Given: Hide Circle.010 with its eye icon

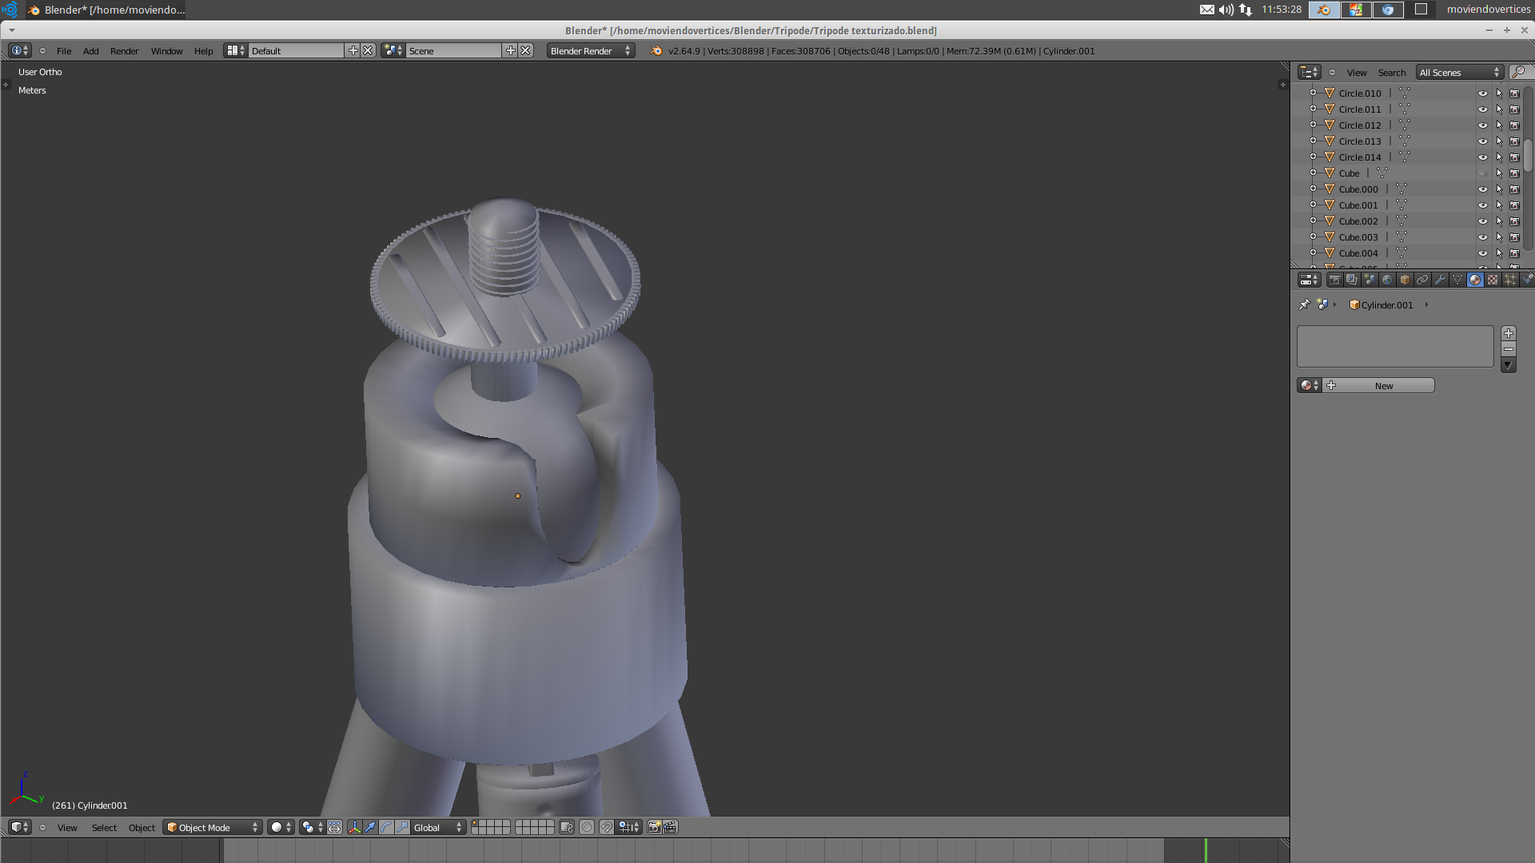Looking at the screenshot, I should point(1483,93).
